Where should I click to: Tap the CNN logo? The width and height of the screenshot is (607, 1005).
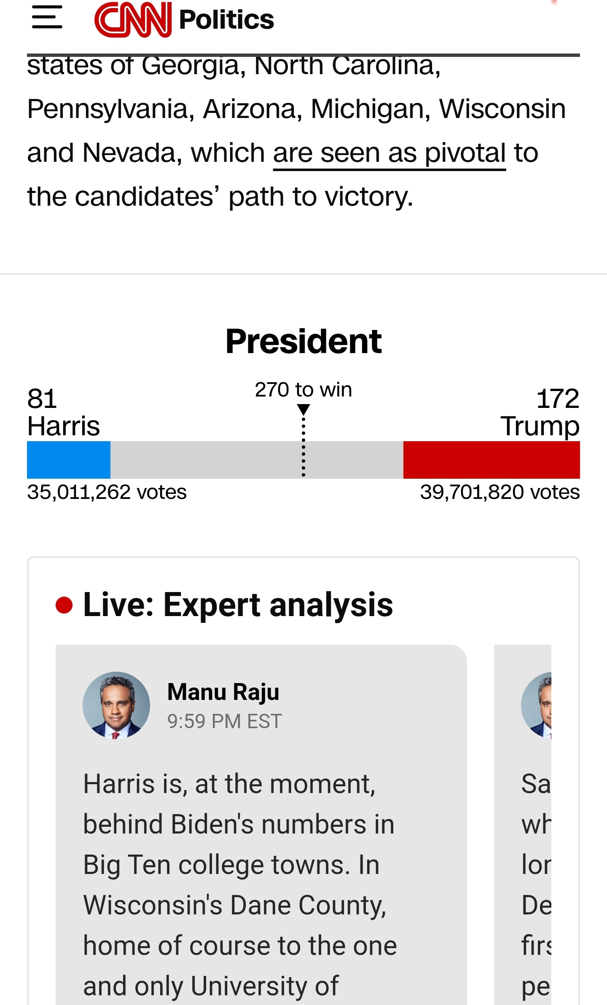pos(133,20)
